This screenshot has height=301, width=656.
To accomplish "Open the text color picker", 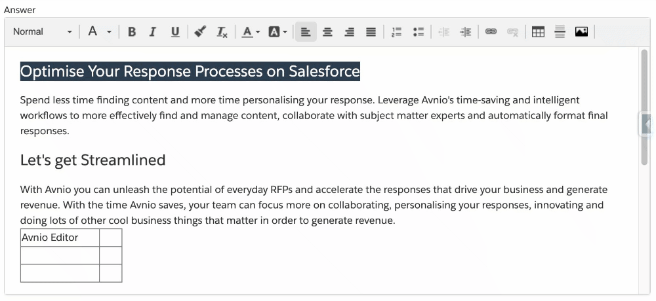I will [251, 31].
